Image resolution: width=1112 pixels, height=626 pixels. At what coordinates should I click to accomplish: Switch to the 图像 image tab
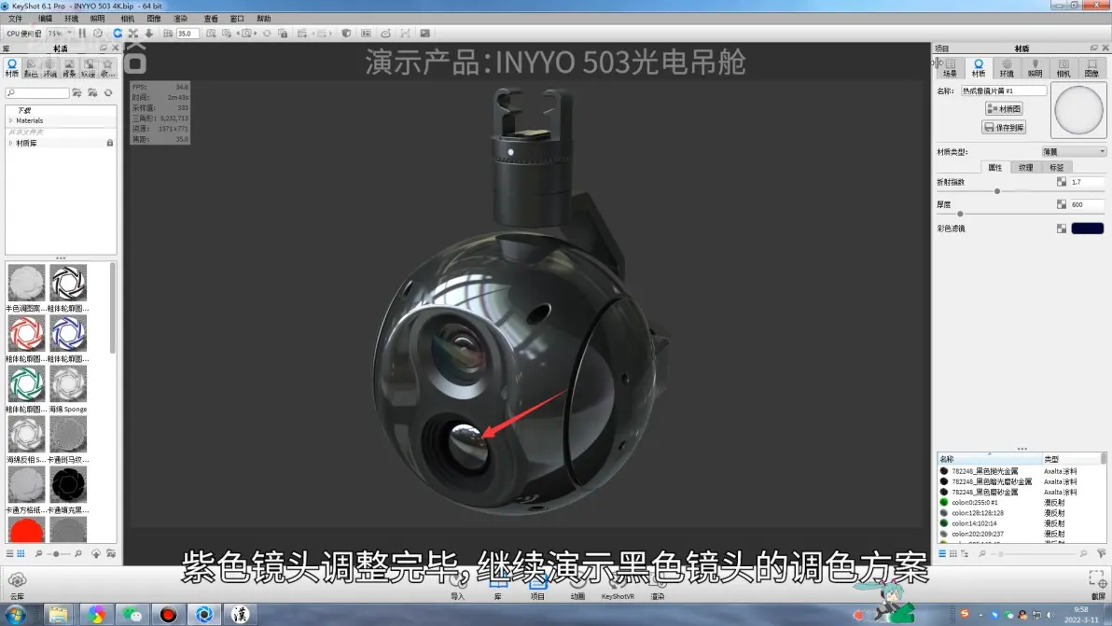pos(1092,68)
